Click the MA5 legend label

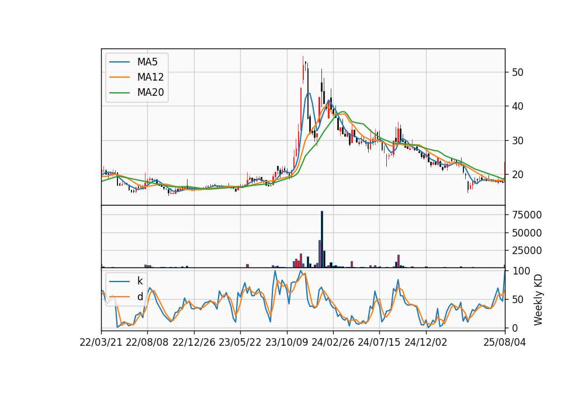147,62
